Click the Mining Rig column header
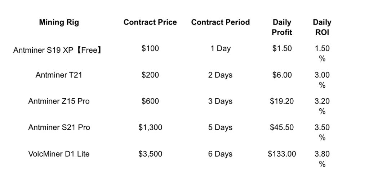This screenshot has width=369, height=174. click(59, 22)
